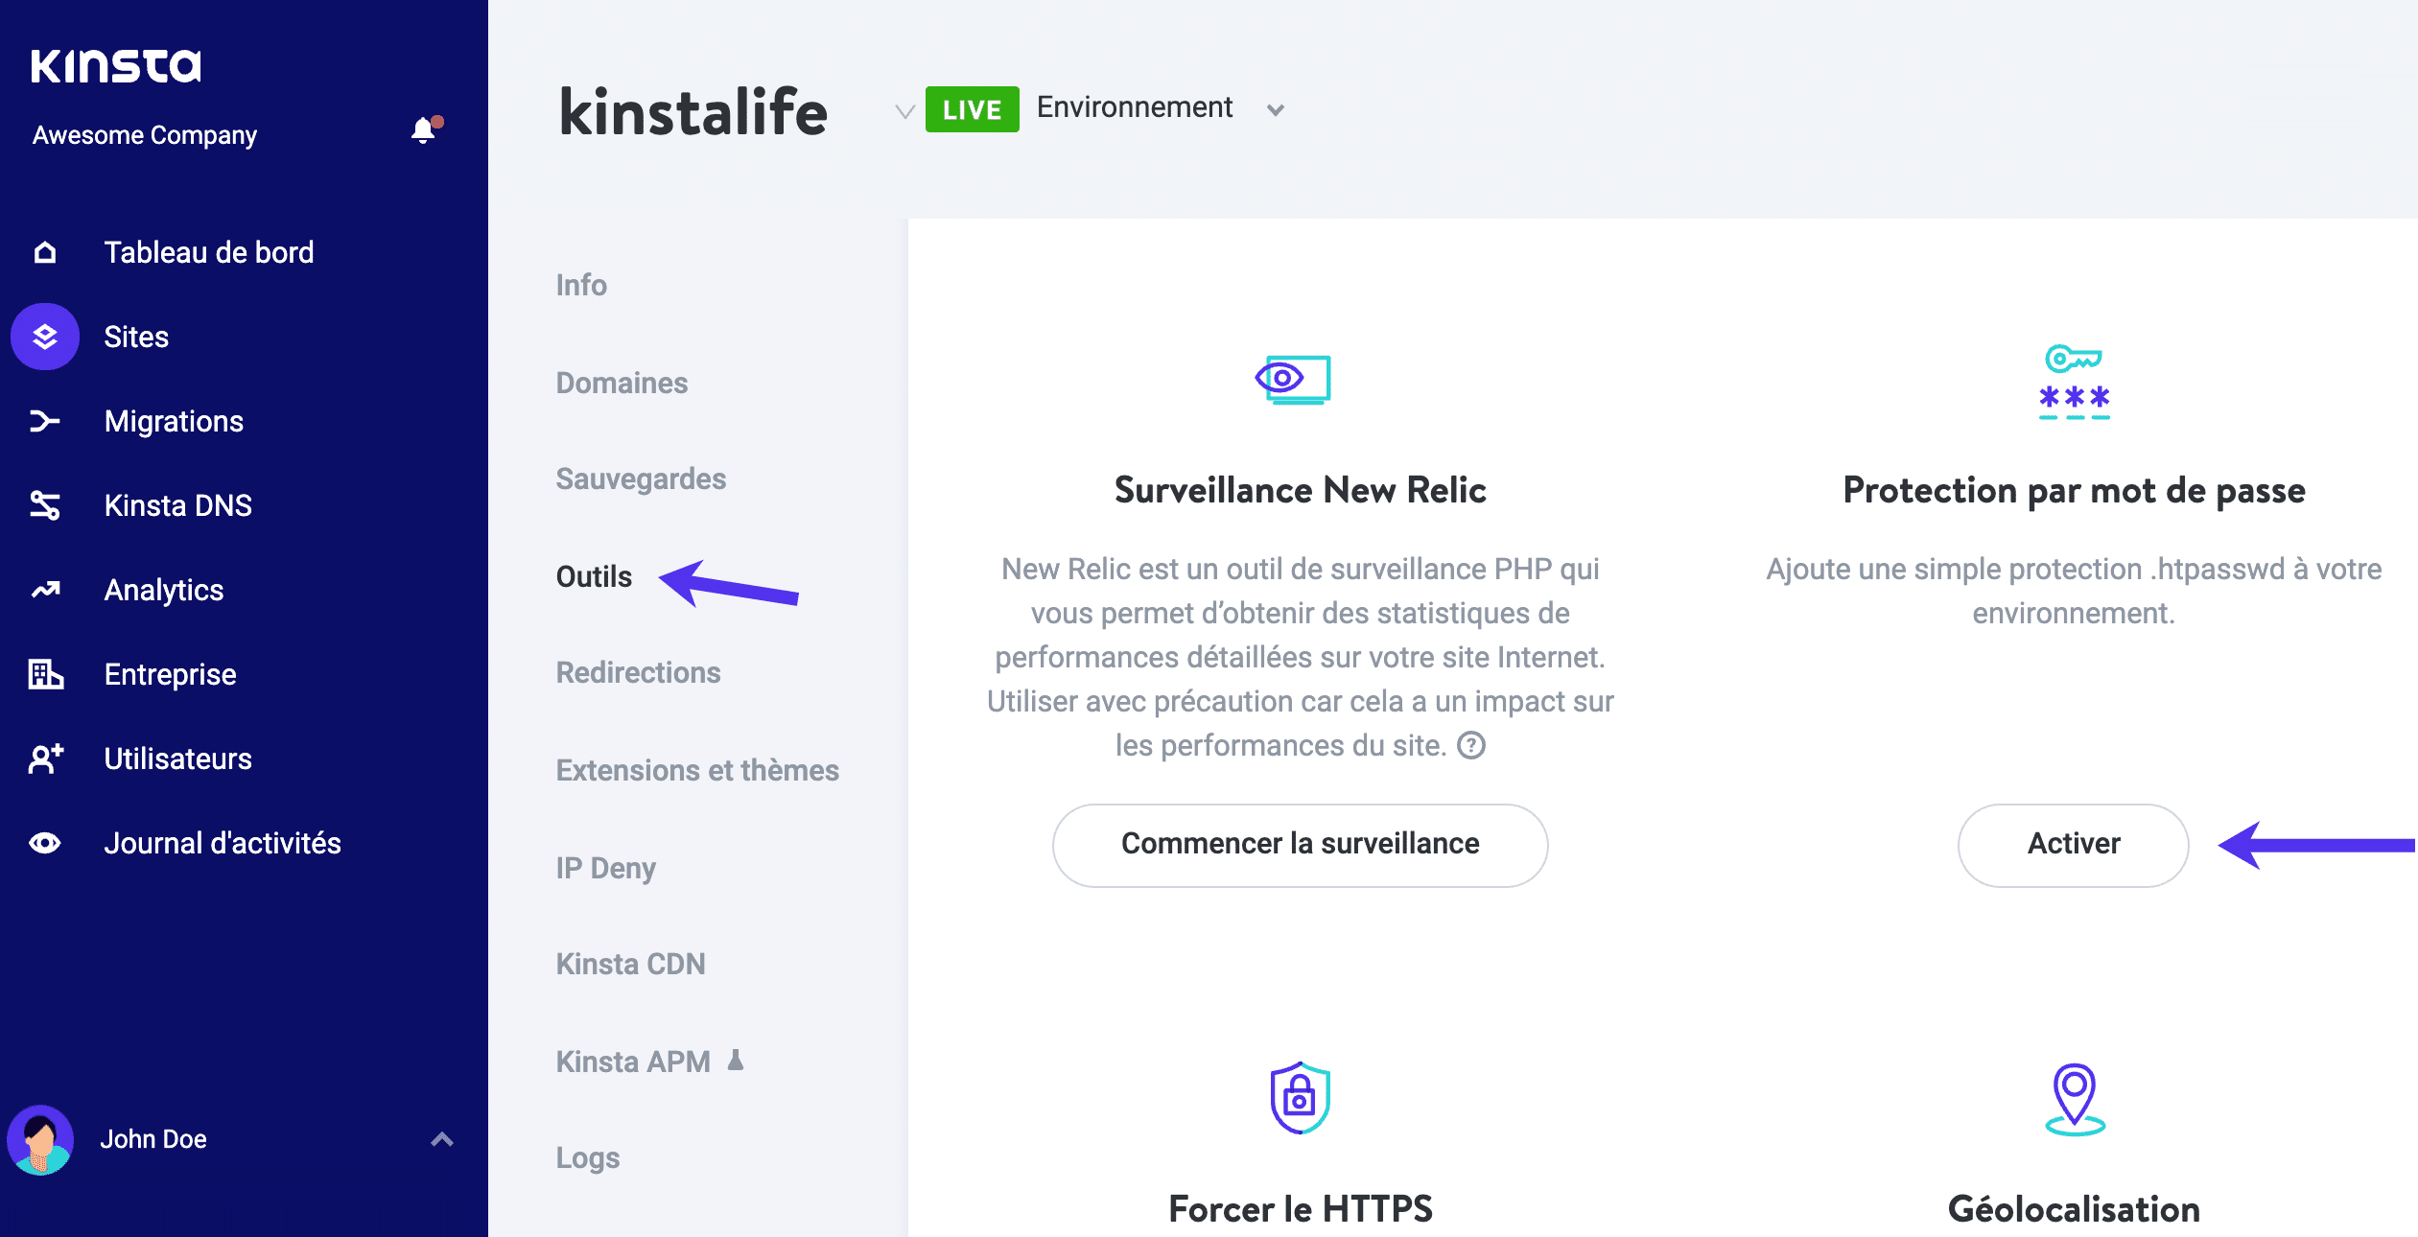Select the Redirections tab item
This screenshot has width=2418, height=1237.
click(637, 670)
